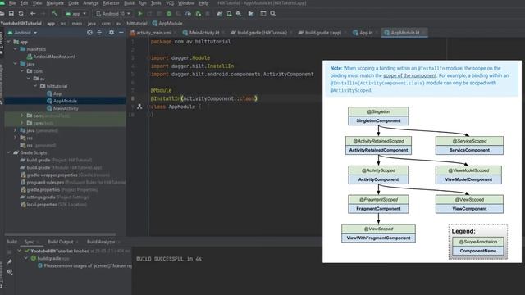The width and height of the screenshot is (525, 295).
Task: Open the Build Analyzer tab
Action: pos(101,242)
